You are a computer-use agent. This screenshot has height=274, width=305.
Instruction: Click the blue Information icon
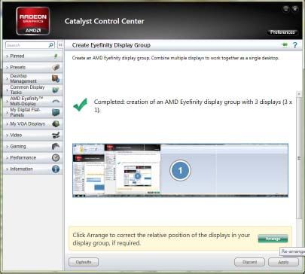[x=56, y=169]
